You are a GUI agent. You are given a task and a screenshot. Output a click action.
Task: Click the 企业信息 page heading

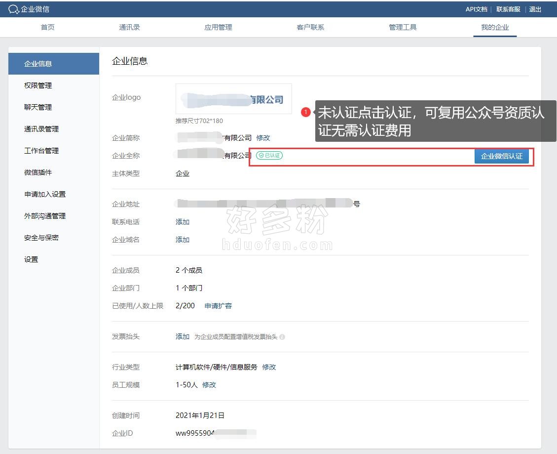(x=130, y=61)
